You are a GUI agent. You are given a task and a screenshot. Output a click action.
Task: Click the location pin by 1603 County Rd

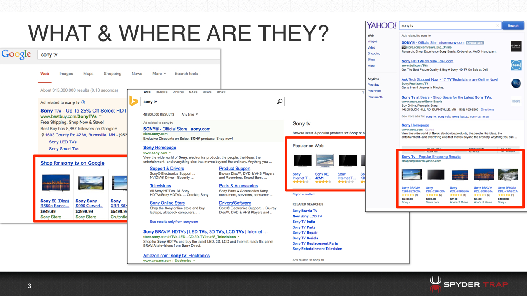click(x=42, y=135)
